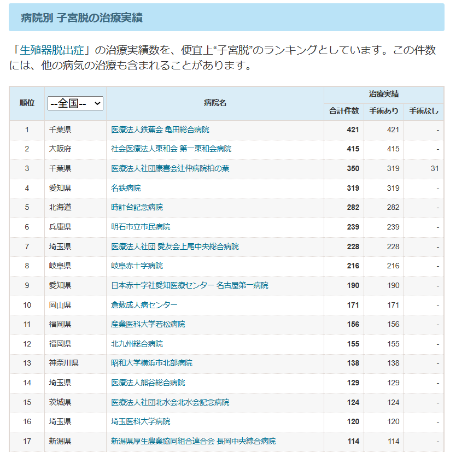Click the bold total 120
450x452 pixels.
(353, 421)
